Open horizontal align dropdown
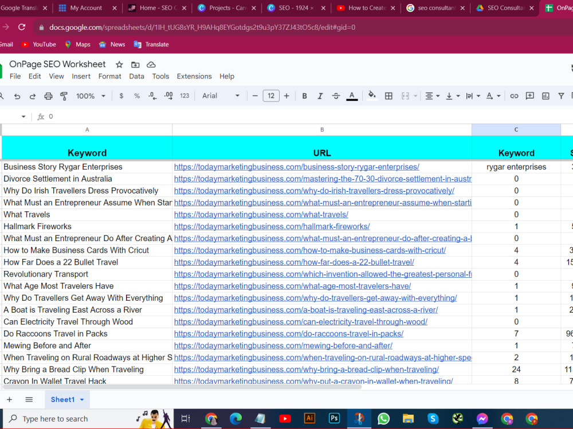573x429 pixels. (432, 96)
